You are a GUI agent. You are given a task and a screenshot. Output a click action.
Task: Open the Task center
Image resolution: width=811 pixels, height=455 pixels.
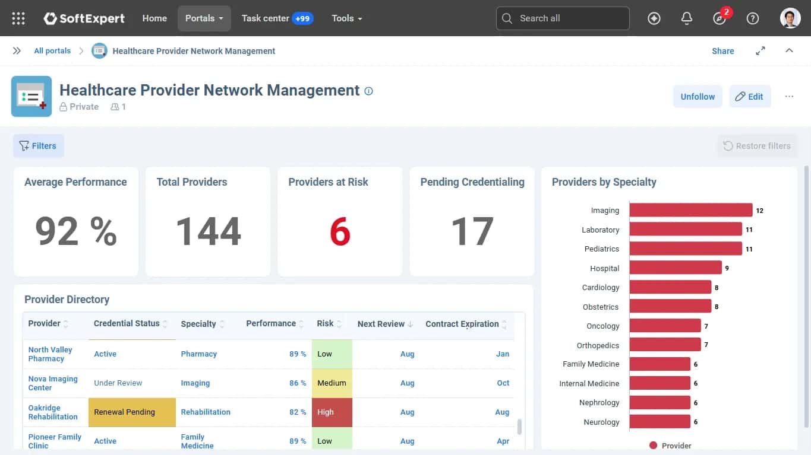(x=277, y=18)
